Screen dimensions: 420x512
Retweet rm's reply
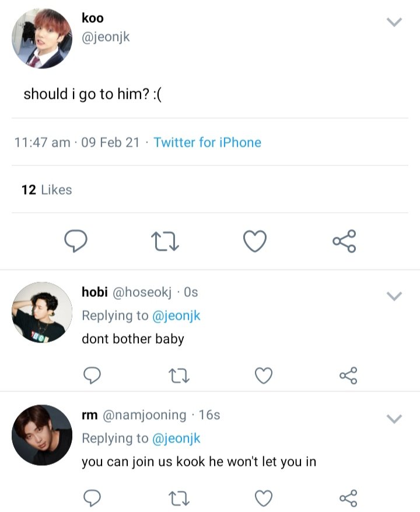click(x=179, y=499)
